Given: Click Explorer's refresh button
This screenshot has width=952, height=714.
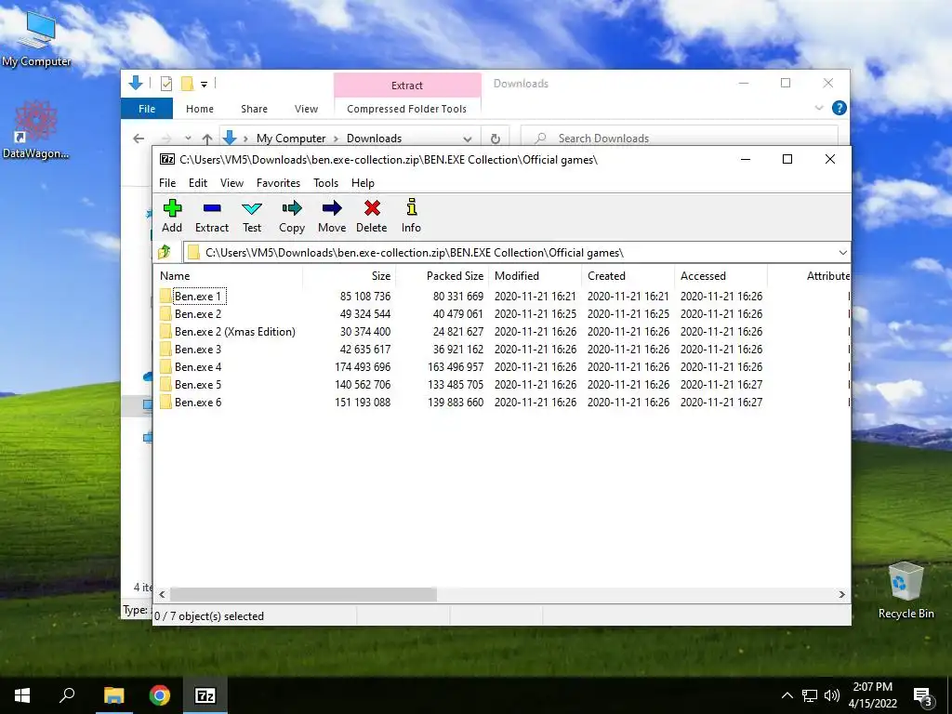Looking at the screenshot, I should (496, 139).
